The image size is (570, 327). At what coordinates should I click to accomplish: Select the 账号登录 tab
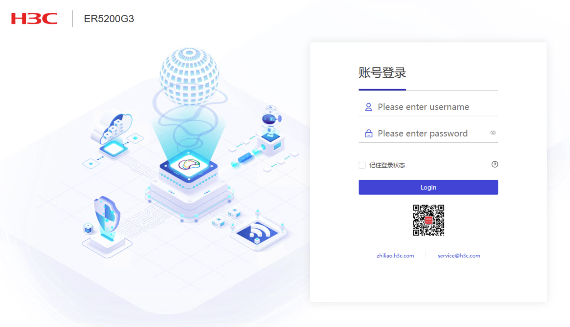[382, 73]
